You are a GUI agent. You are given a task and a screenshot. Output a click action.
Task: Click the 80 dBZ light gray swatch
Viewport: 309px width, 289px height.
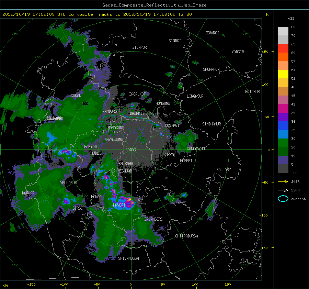coord(283,31)
